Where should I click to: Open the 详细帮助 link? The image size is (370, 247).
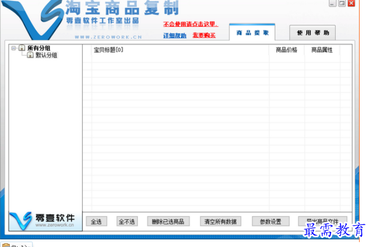(x=174, y=35)
